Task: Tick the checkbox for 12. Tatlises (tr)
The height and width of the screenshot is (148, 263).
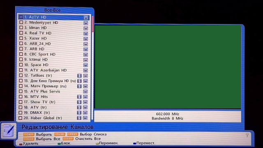Action: (21, 75)
